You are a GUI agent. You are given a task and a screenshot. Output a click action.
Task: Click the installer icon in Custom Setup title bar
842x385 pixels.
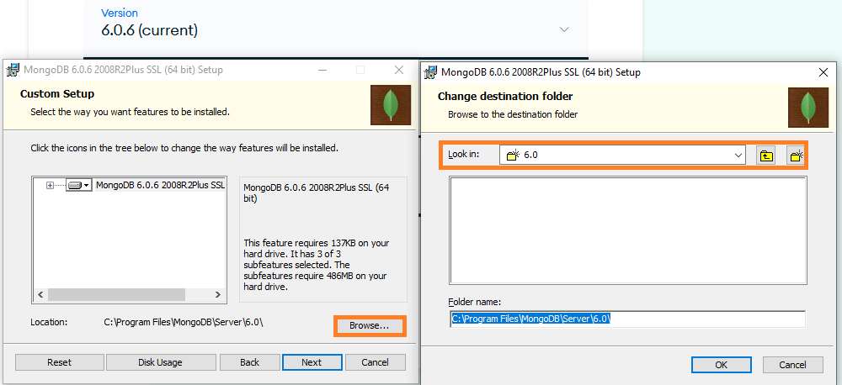[x=13, y=70]
